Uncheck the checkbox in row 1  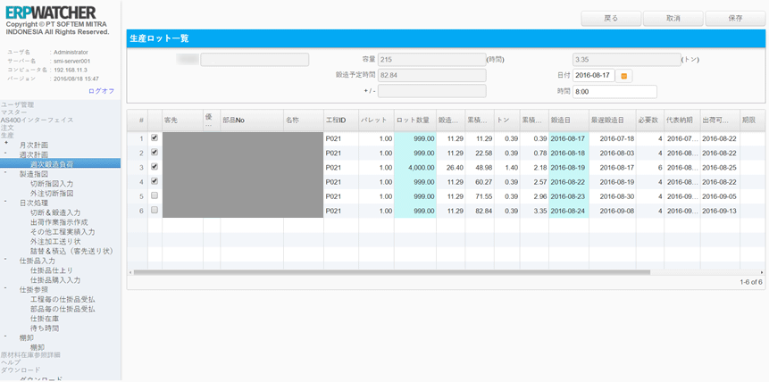pos(155,138)
